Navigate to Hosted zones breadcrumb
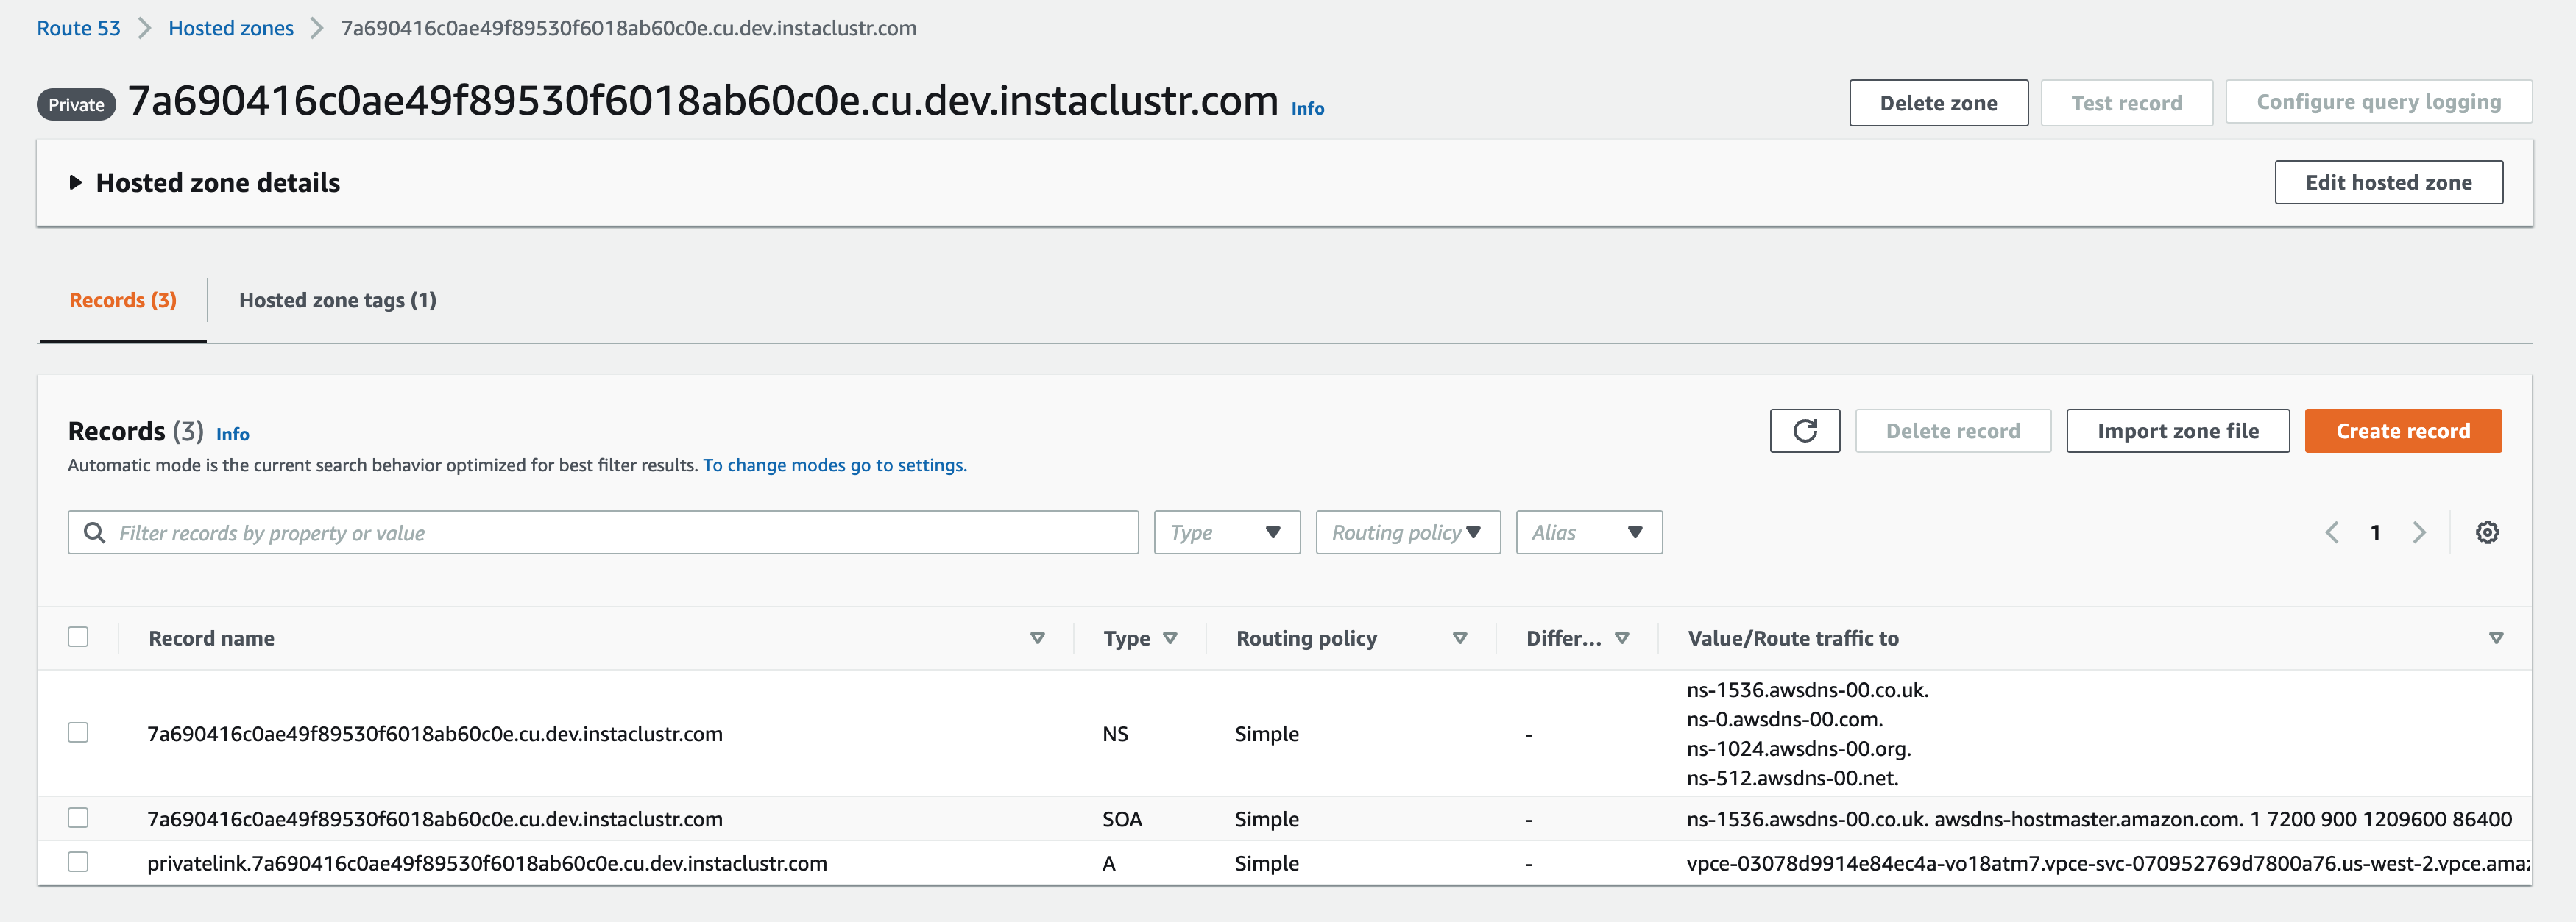The width and height of the screenshot is (2576, 922). coord(230,28)
